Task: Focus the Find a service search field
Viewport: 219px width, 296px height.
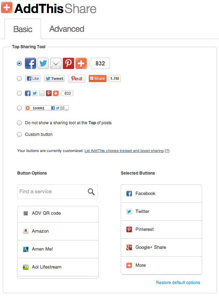Action: click(x=58, y=191)
